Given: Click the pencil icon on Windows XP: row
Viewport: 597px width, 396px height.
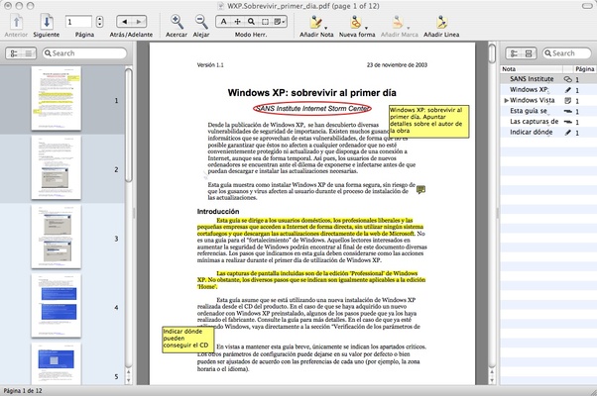Looking at the screenshot, I should pos(567,90).
